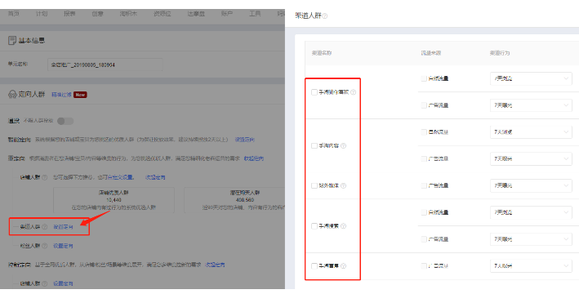The width and height of the screenshot is (579, 303).
Task: Click 设置定向 link for 粉丝人群
Action: coord(63,246)
